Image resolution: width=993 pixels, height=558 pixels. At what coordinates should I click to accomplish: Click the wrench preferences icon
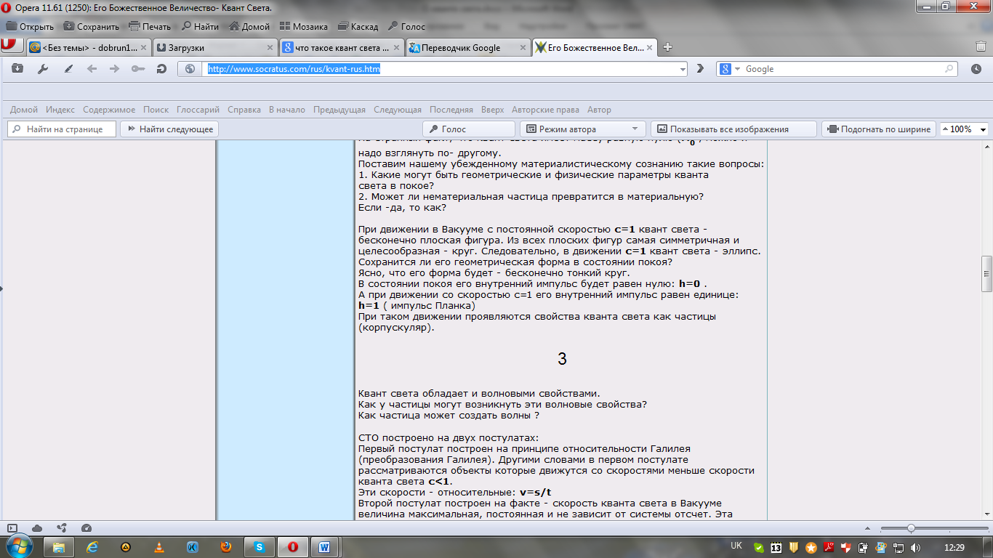coord(42,69)
